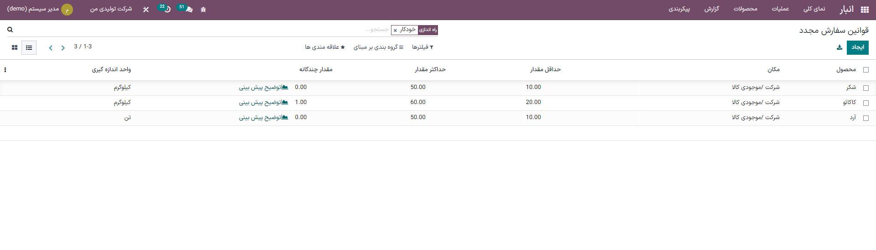Click the search magnifier icon
The height and width of the screenshot is (250, 876).
[x=10, y=30]
